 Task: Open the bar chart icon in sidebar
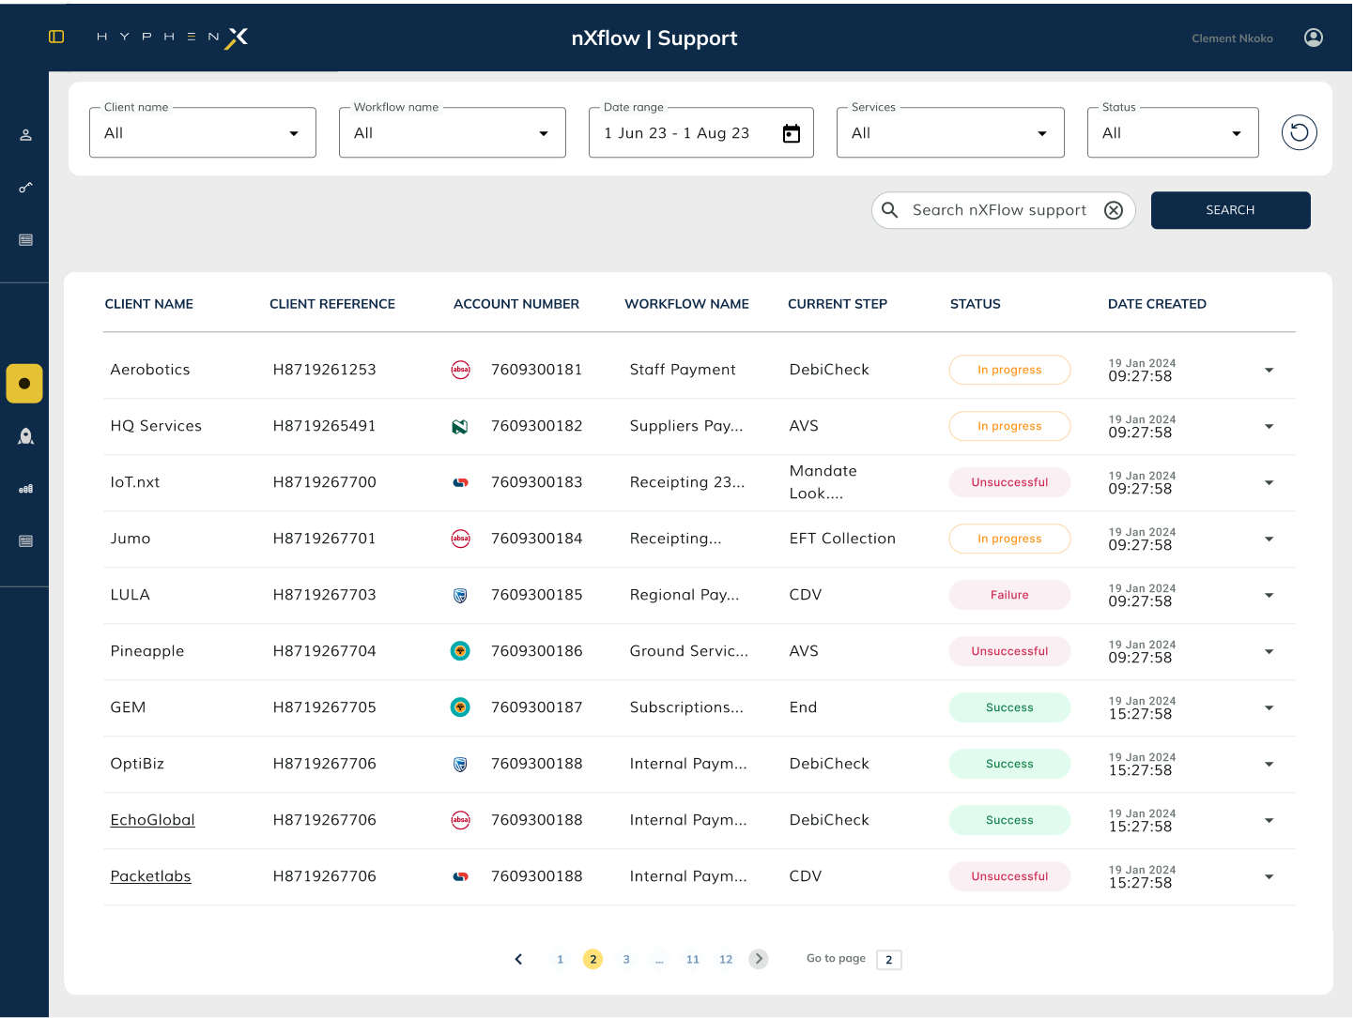(x=26, y=489)
